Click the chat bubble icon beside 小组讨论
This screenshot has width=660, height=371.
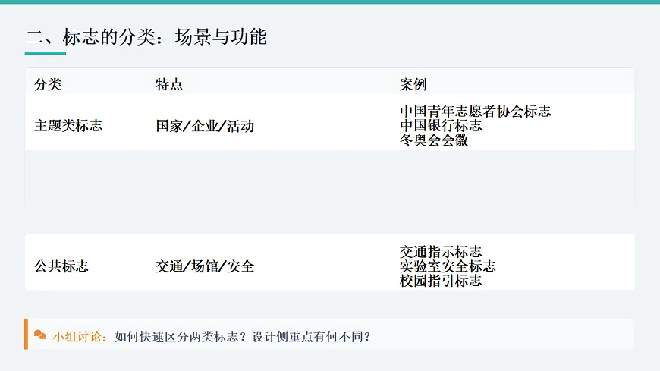click(x=40, y=335)
